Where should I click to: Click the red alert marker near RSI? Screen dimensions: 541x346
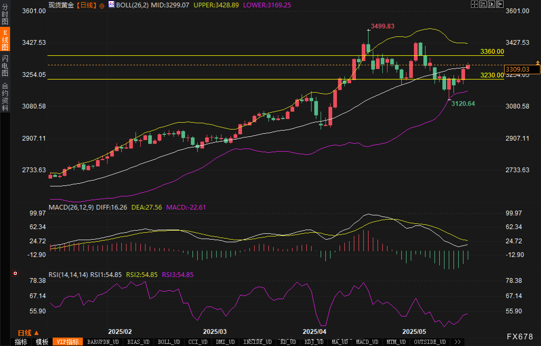[x=15, y=274]
